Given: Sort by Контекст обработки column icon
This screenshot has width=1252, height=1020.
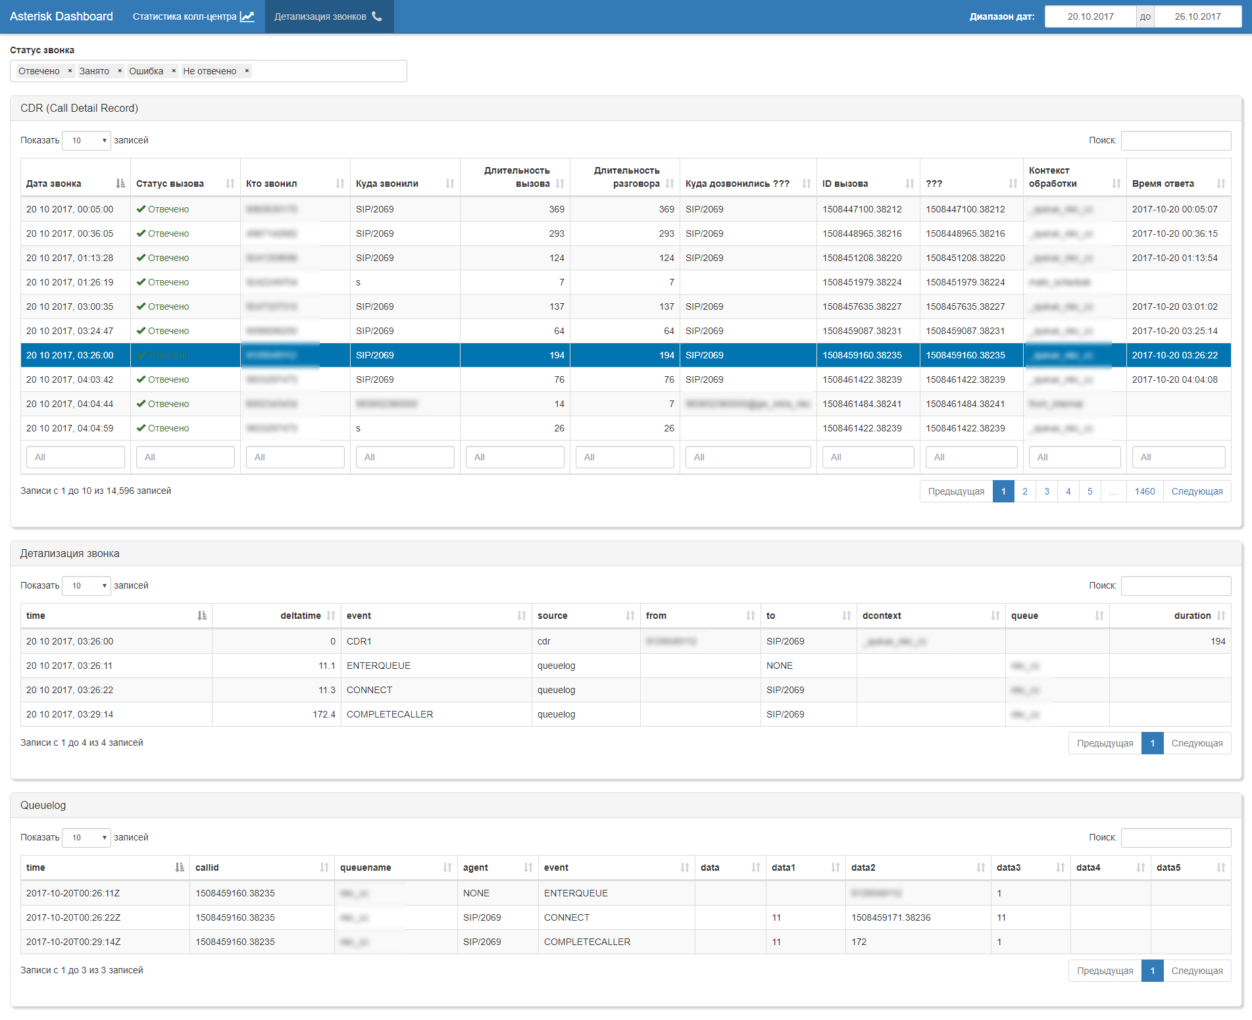Looking at the screenshot, I should pos(1116,183).
